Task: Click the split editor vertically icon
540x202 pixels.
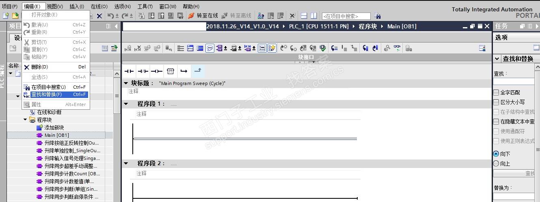Action: pos(313,16)
